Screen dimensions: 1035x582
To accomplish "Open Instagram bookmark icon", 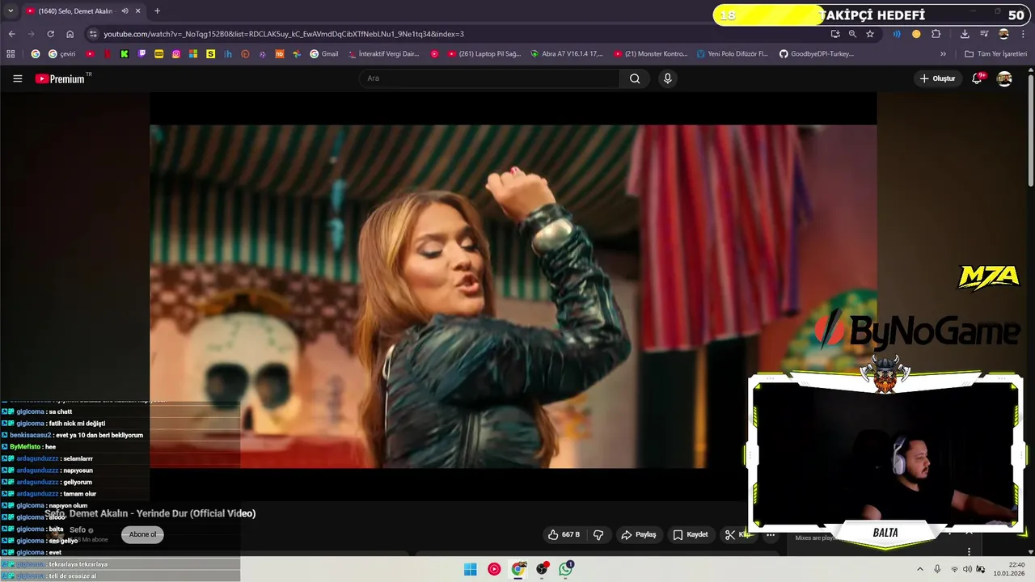I will coord(176,54).
